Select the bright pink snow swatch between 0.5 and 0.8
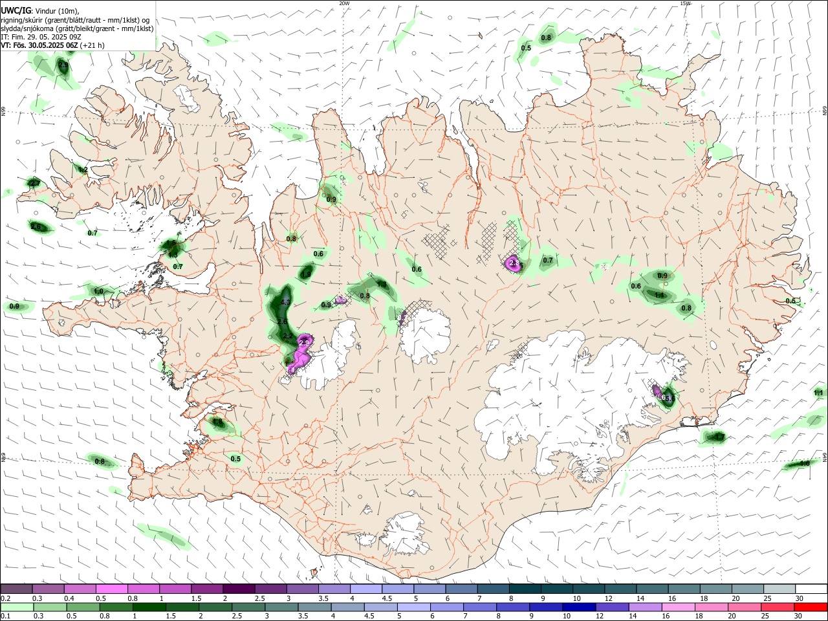The width and height of the screenshot is (828, 621). 111,589
